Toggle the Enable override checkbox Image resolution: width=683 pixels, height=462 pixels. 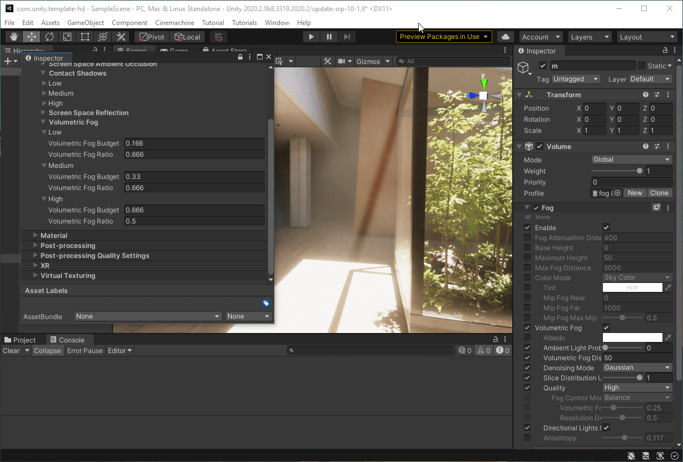[527, 228]
